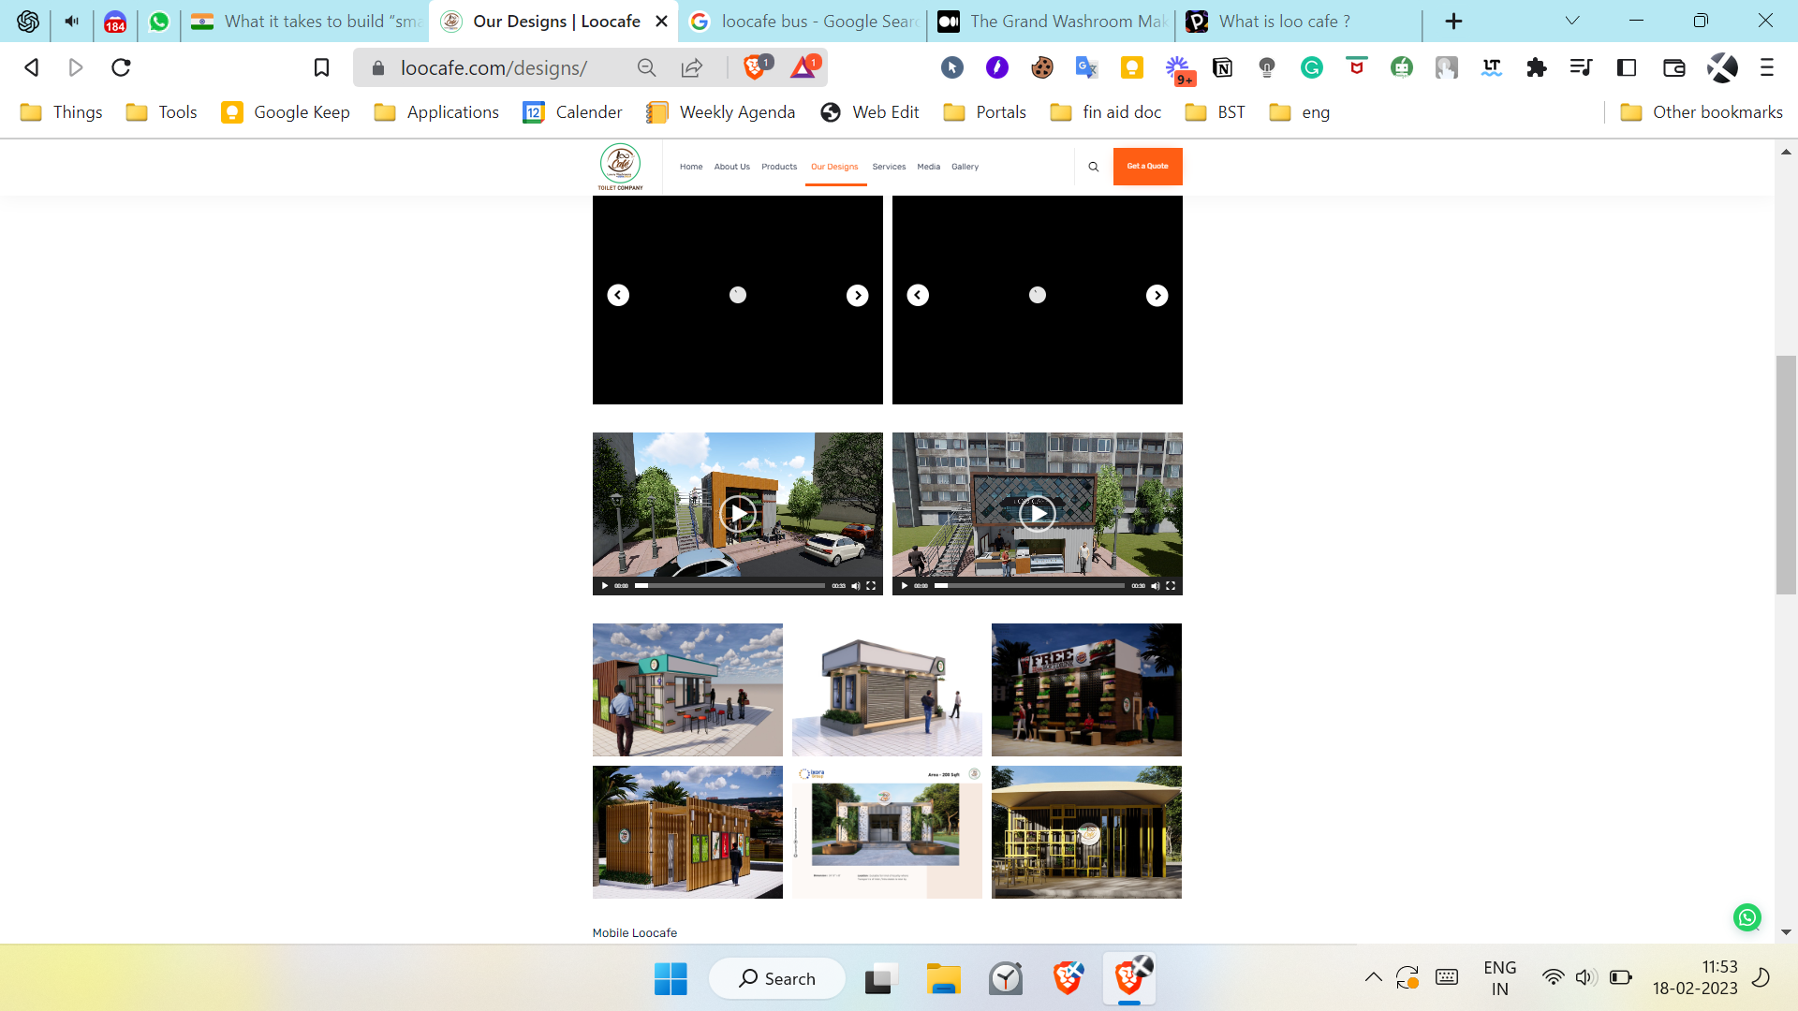The image size is (1798, 1011).
Task: Open the Products menu item
Action: (x=779, y=167)
